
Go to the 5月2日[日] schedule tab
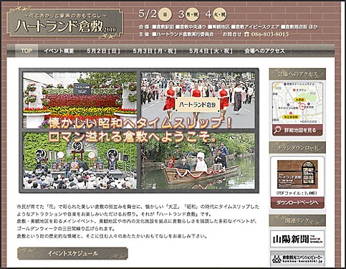pos(103,51)
